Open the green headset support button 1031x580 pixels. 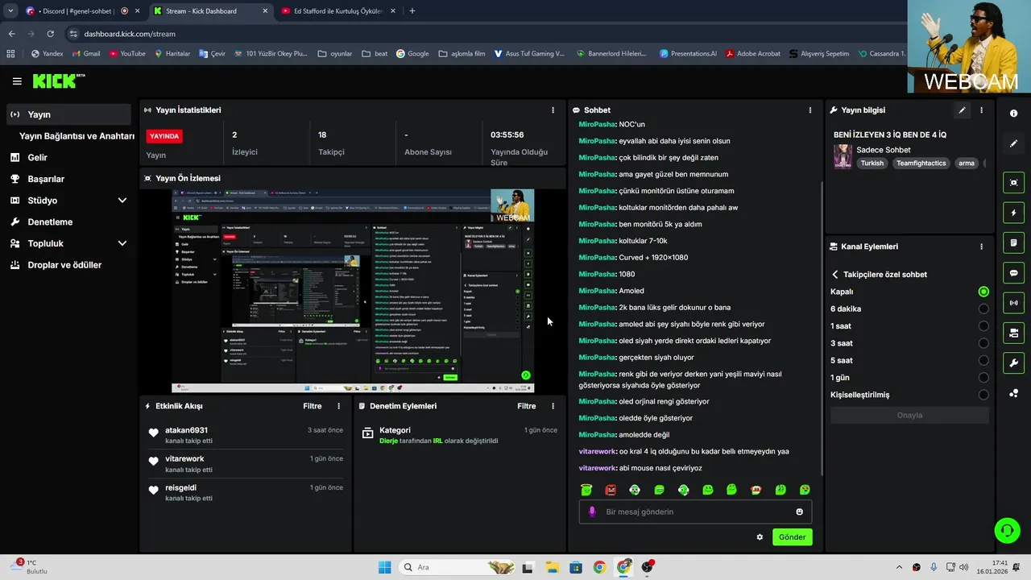point(1007,530)
